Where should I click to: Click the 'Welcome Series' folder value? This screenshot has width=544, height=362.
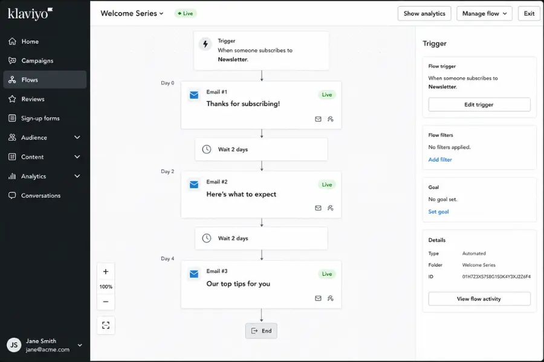click(x=479, y=265)
